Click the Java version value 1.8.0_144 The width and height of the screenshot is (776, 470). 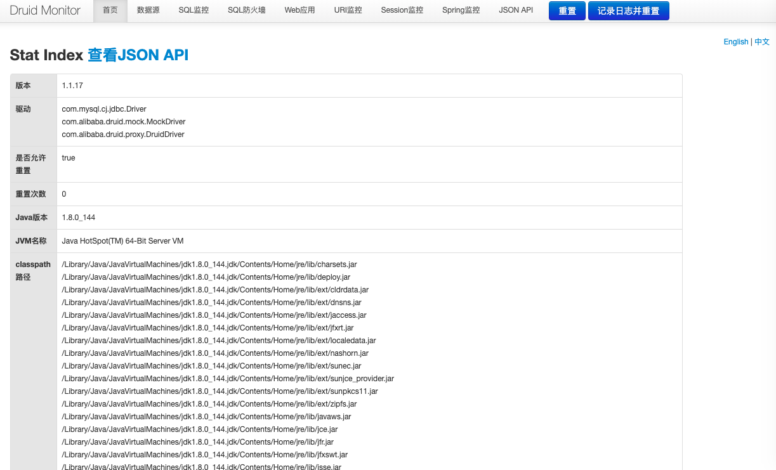click(78, 218)
